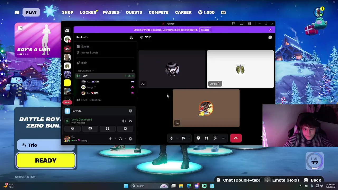Start an activity from the sidebar voice panel
Screen dimensions: 338x190
tap(107, 129)
